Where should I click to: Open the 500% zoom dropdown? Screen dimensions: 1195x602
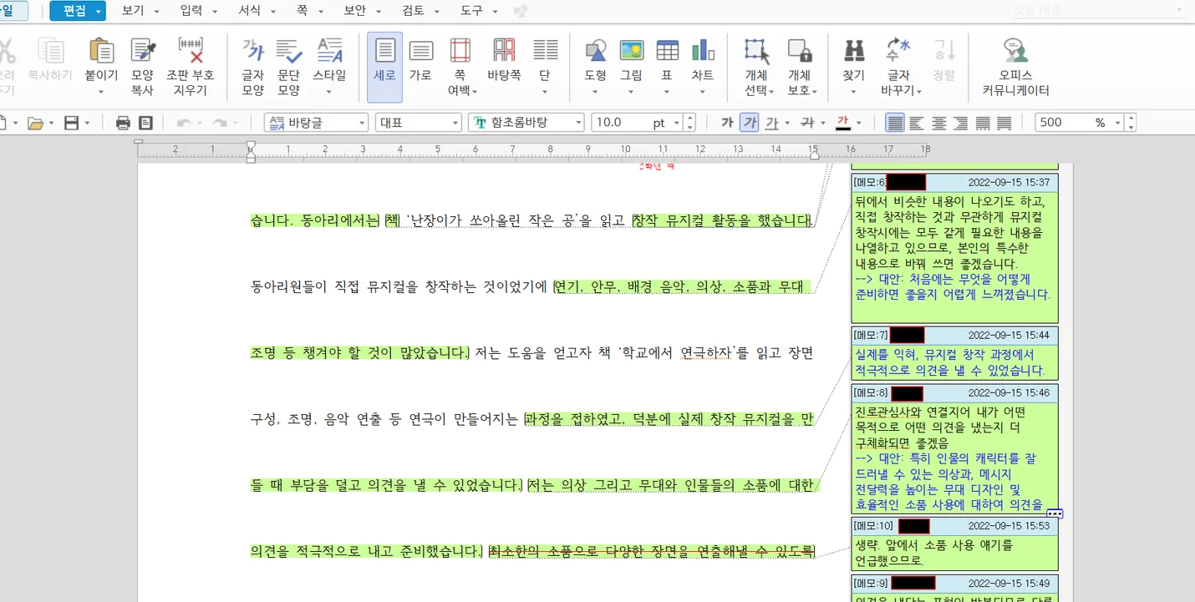pos(1117,123)
